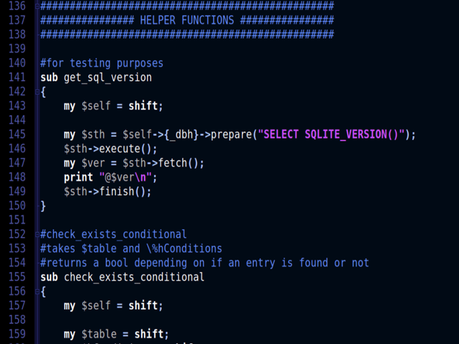Place cursor on the $sth->finish(); line
The image size is (459, 344).
click(107, 191)
